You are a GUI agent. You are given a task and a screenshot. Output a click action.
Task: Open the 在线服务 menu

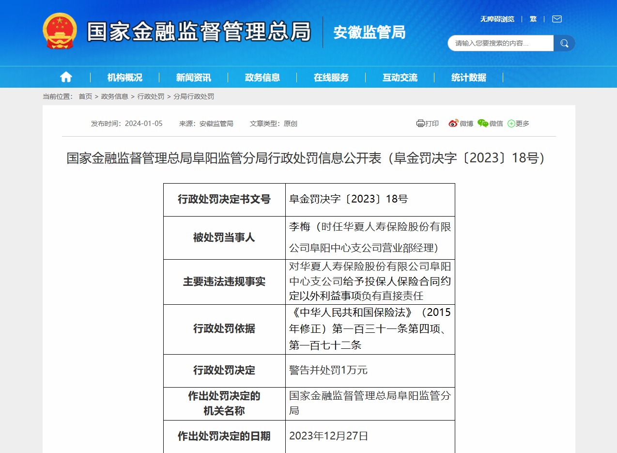[x=331, y=78]
